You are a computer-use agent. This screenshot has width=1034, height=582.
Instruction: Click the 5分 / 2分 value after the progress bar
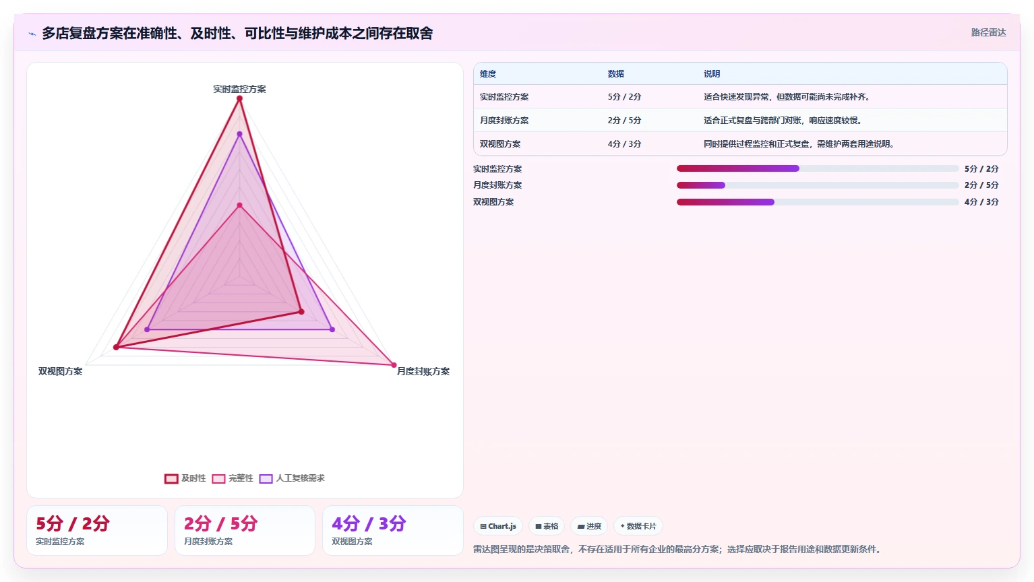tap(981, 169)
